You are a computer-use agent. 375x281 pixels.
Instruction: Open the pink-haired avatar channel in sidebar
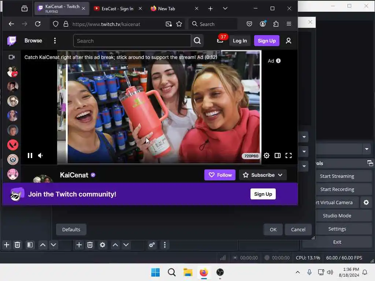[x=13, y=174]
